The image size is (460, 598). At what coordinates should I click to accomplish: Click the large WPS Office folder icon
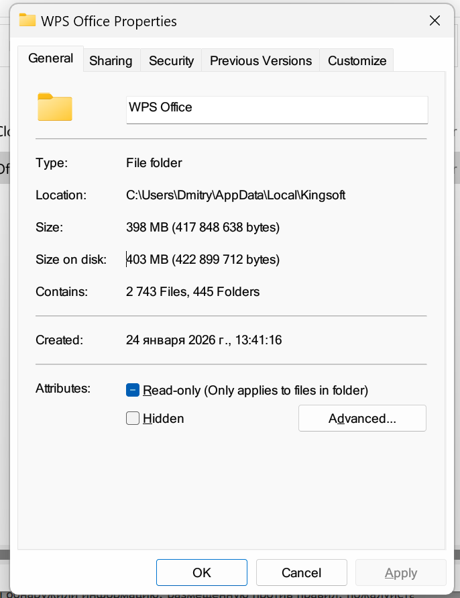[x=55, y=107]
